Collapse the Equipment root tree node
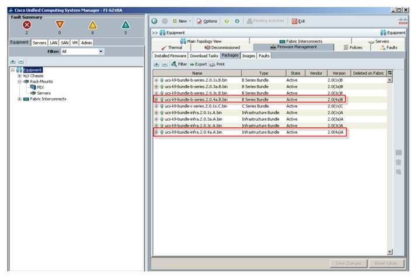Screen dimensions: 417x279 (x=12, y=70)
